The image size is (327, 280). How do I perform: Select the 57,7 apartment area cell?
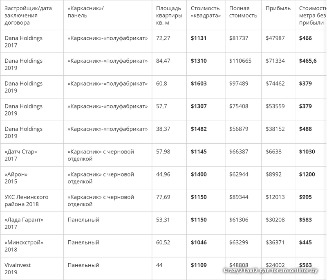pos(162,106)
